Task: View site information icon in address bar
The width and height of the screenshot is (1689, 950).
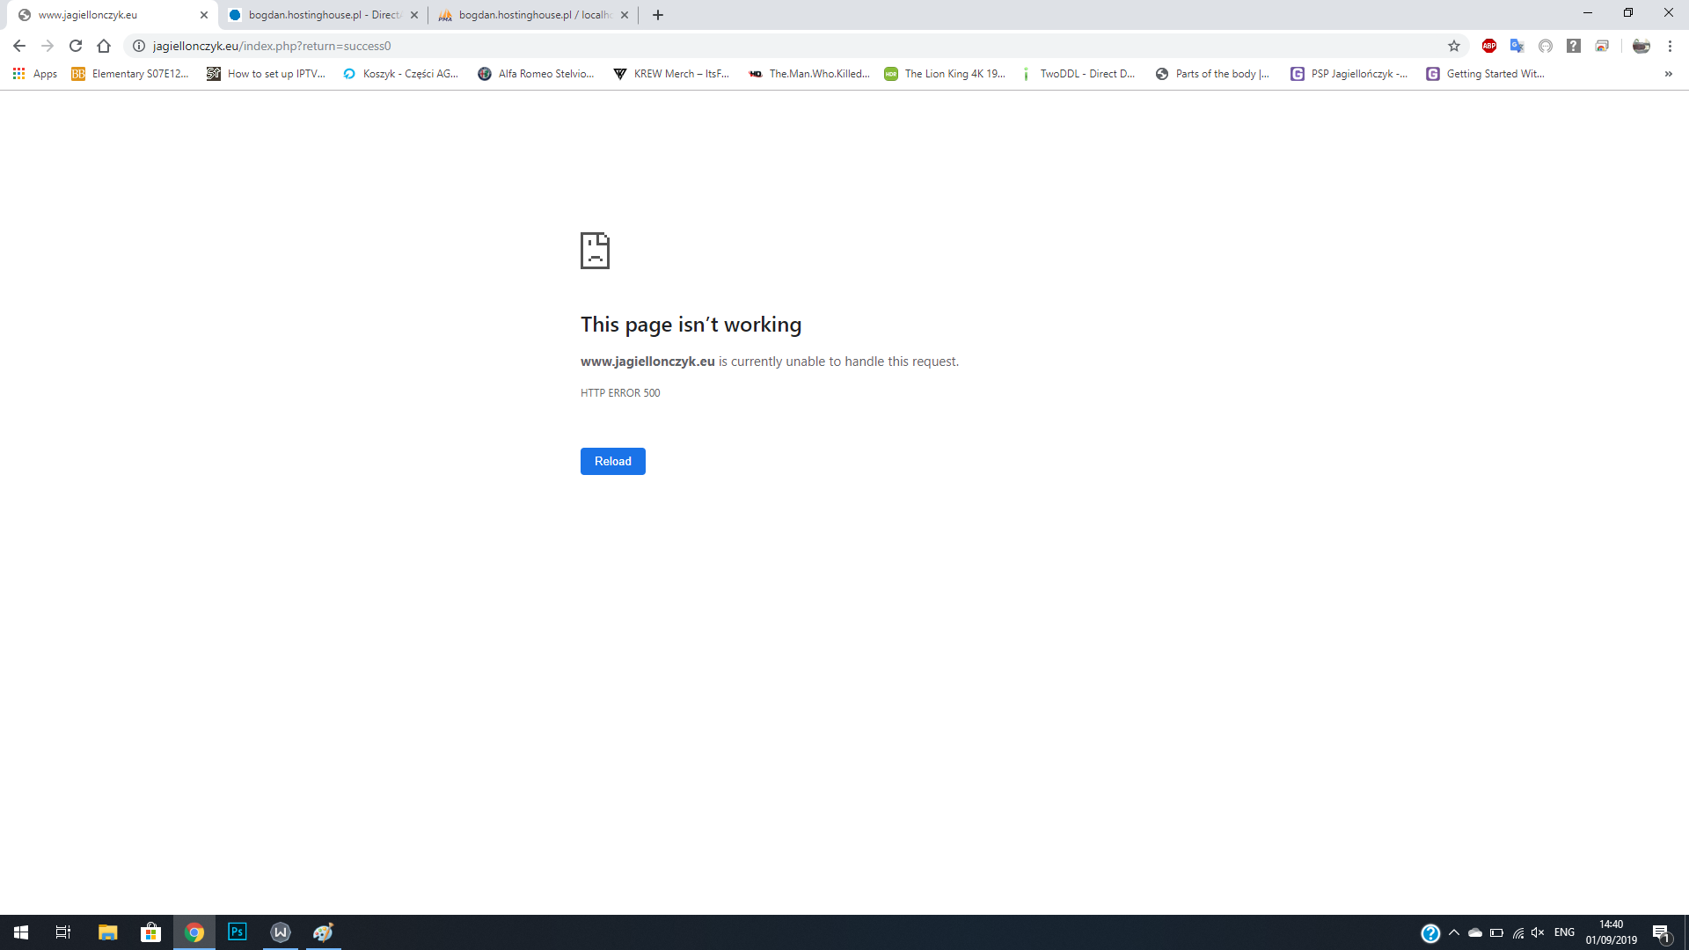Action: pos(139,46)
